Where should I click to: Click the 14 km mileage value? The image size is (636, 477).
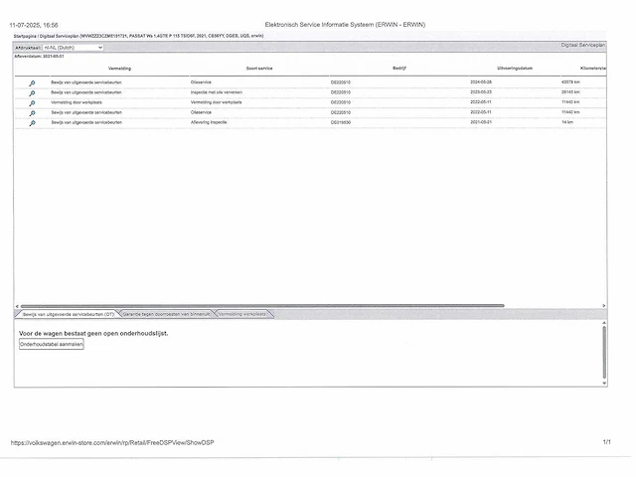(567, 122)
